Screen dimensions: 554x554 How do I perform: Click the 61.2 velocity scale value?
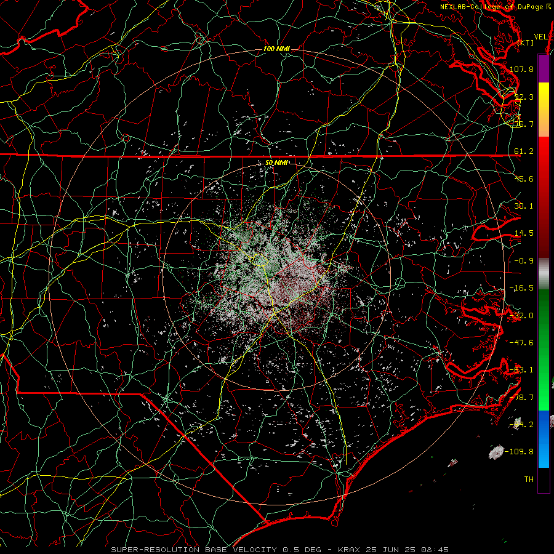[x=524, y=151]
